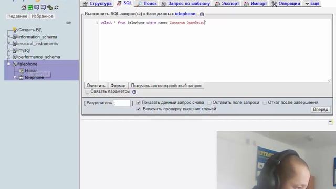Screen dimensions: 336x189
Task: Switch to Структура tab
Action: coord(97,4)
